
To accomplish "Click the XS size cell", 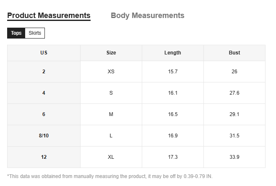I will [111, 72].
